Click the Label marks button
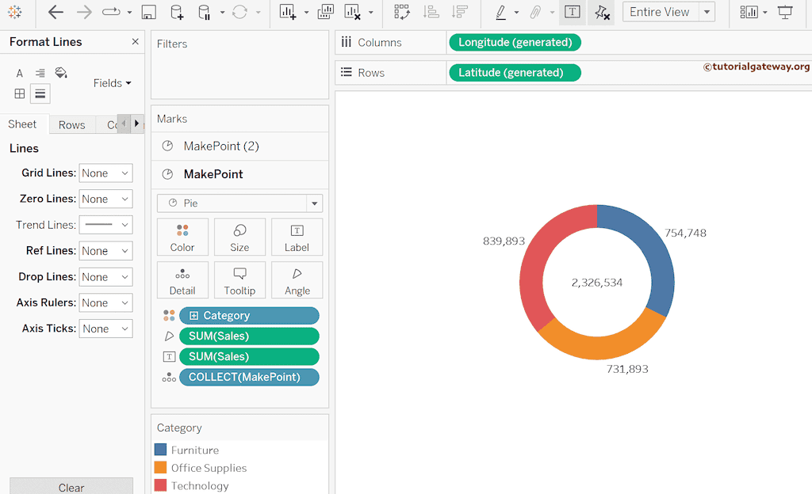Screen dimensions: 812x494 click(x=297, y=237)
